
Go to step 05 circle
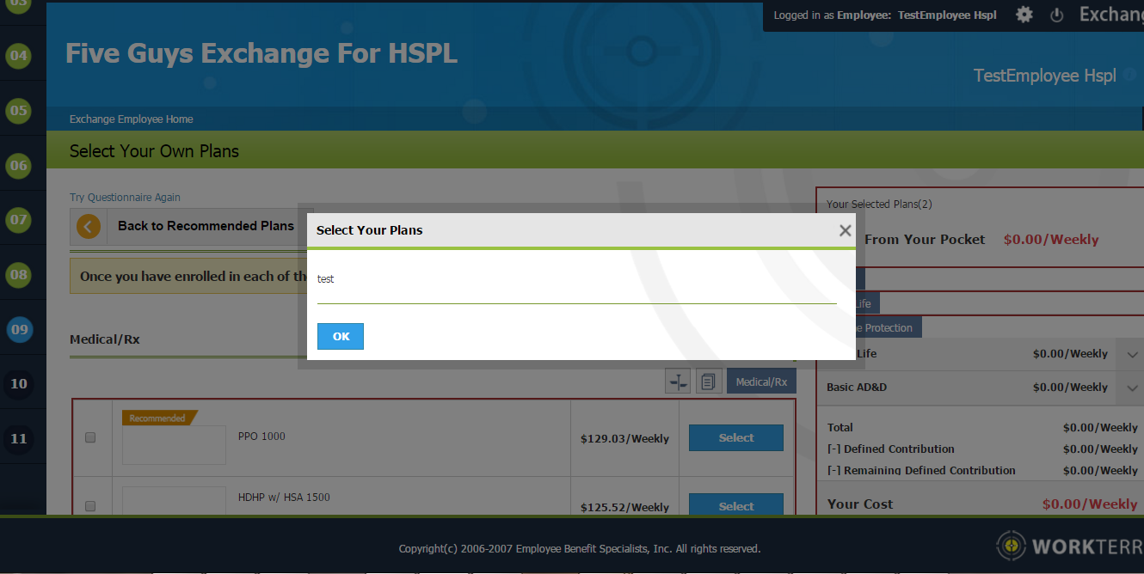coord(19,111)
